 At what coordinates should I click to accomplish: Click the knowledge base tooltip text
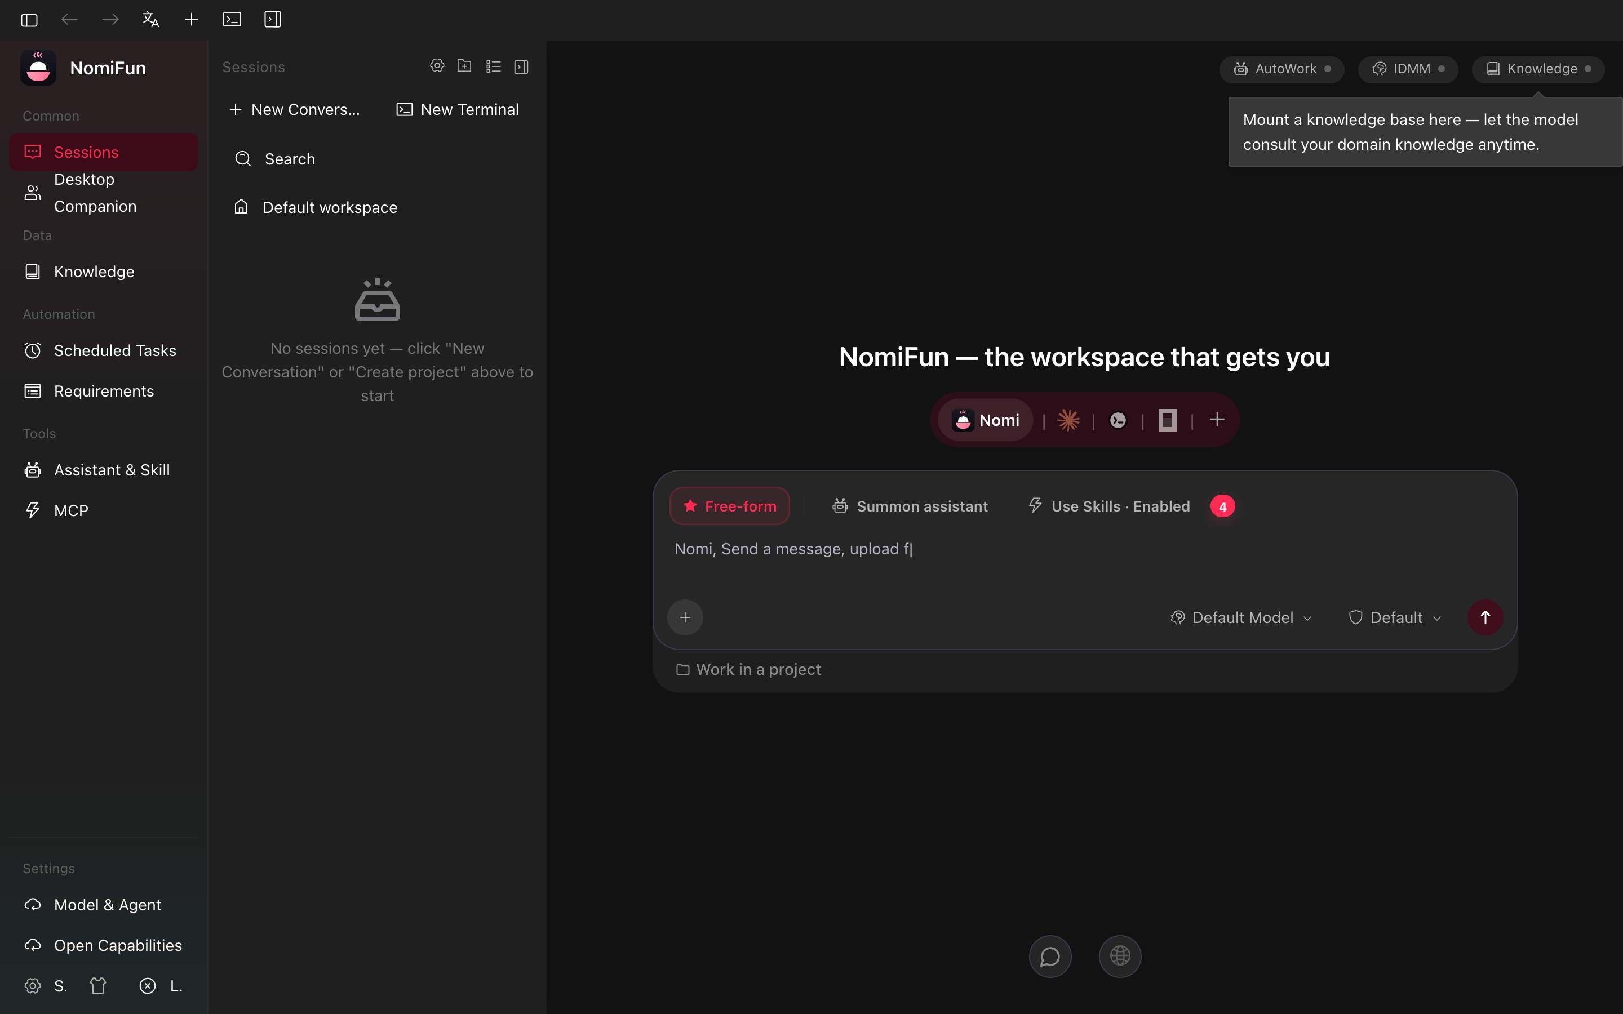click(1410, 132)
